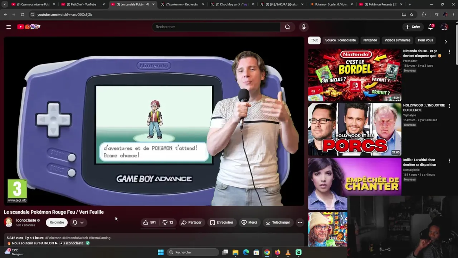Go back in browser history

click(x=5, y=14)
